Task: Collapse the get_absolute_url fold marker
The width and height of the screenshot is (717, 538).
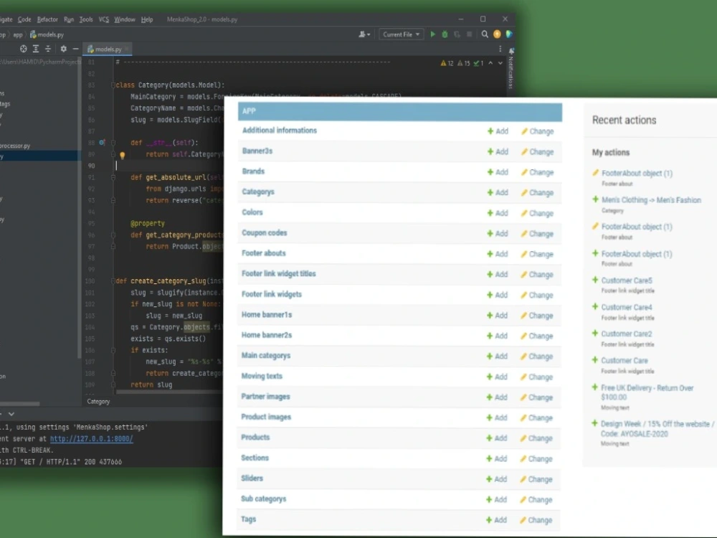Action: [113, 177]
